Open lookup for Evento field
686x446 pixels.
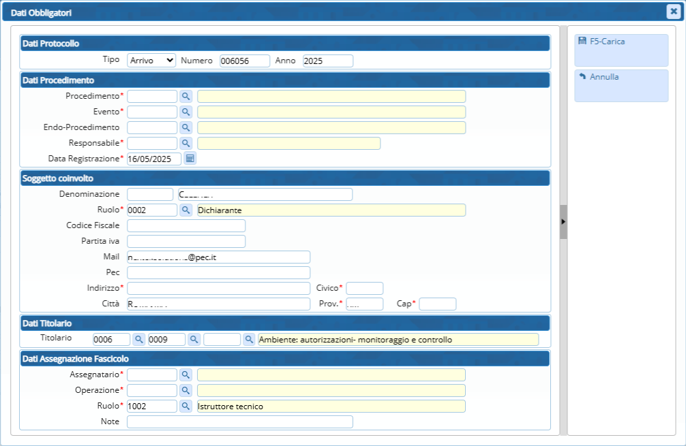tap(187, 112)
